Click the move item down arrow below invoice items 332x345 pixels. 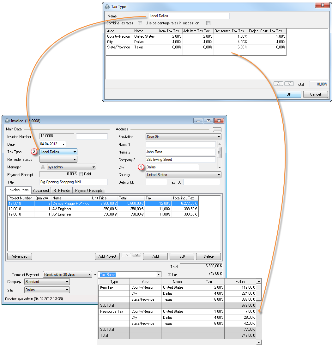click(136, 255)
